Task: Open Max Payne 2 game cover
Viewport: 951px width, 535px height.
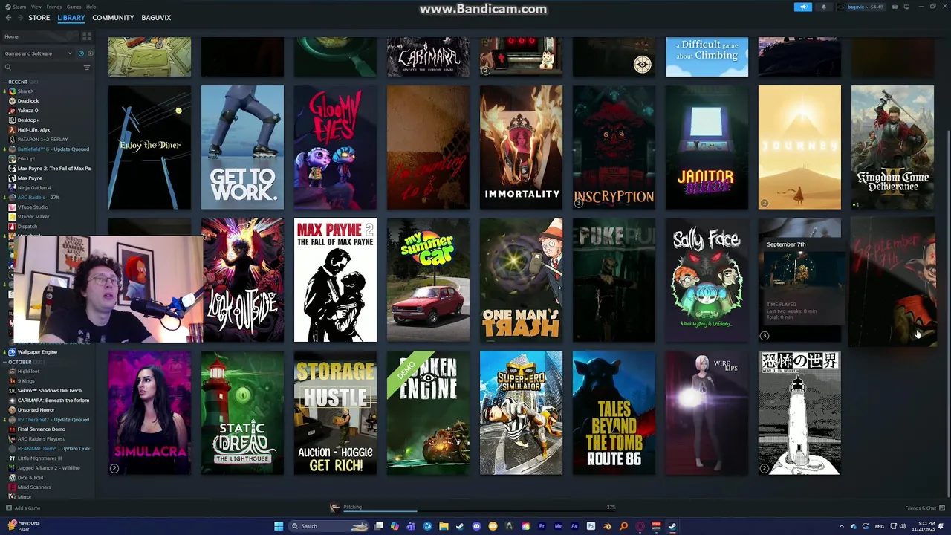Action: coord(335,280)
